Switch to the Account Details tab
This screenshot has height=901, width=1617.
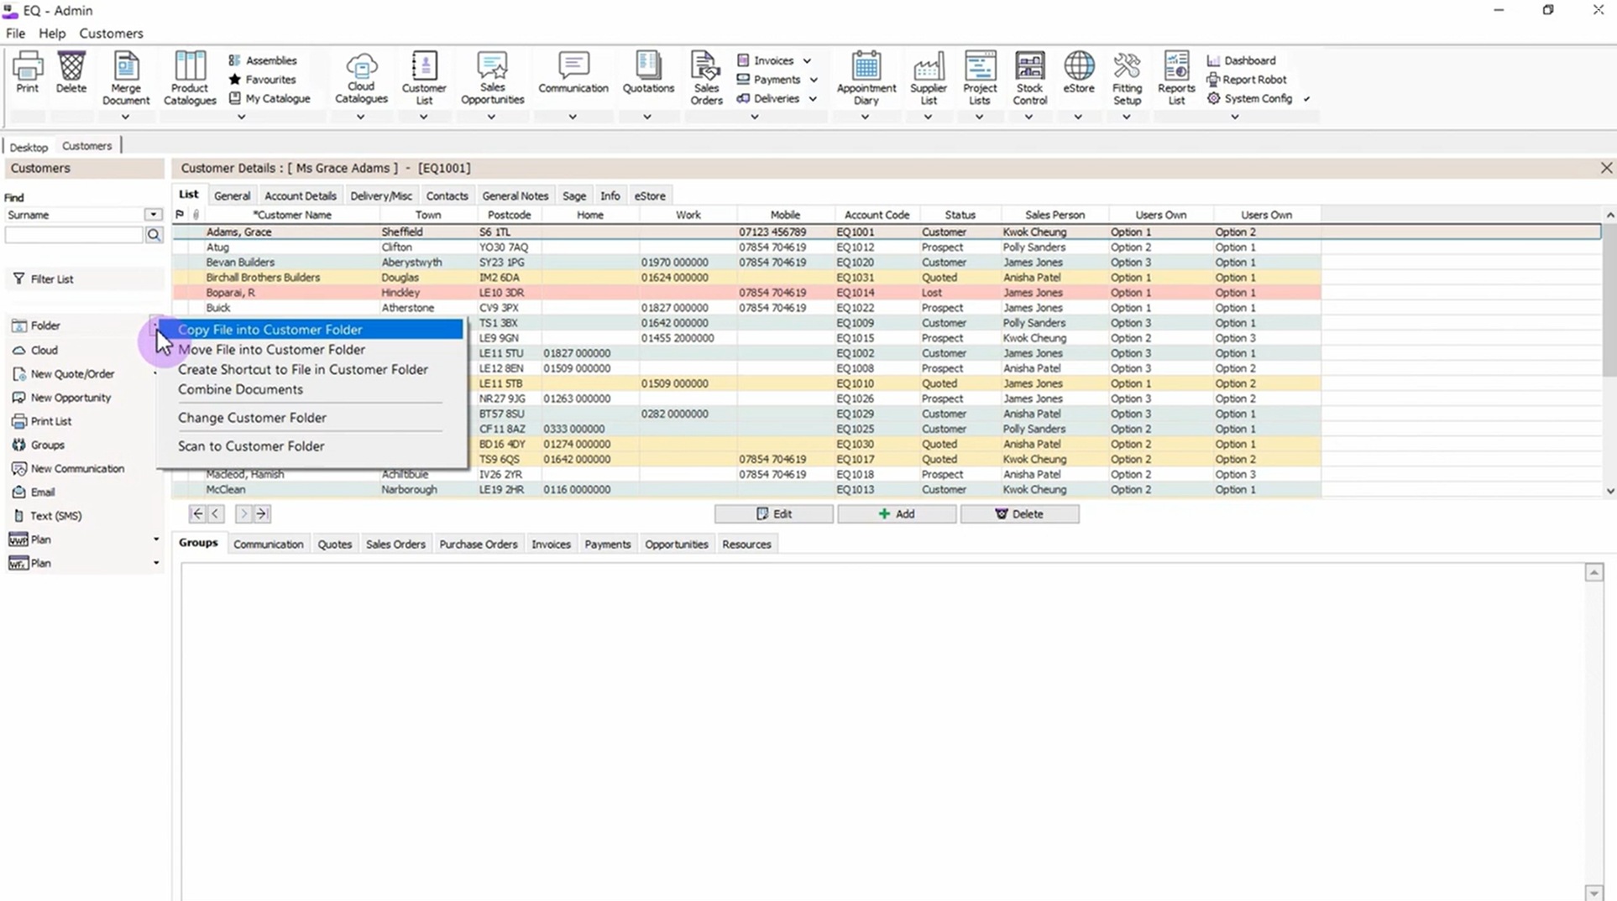300,195
